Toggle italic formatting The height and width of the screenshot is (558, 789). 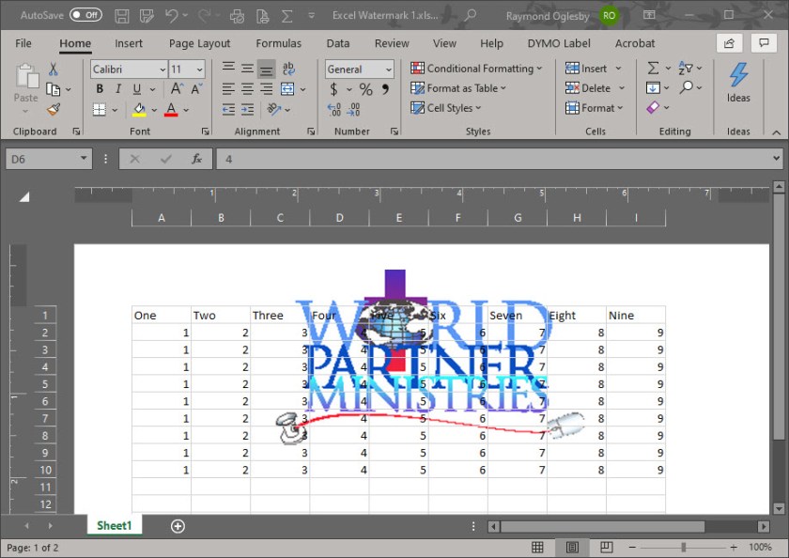pyautogui.click(x=116, y=88)
